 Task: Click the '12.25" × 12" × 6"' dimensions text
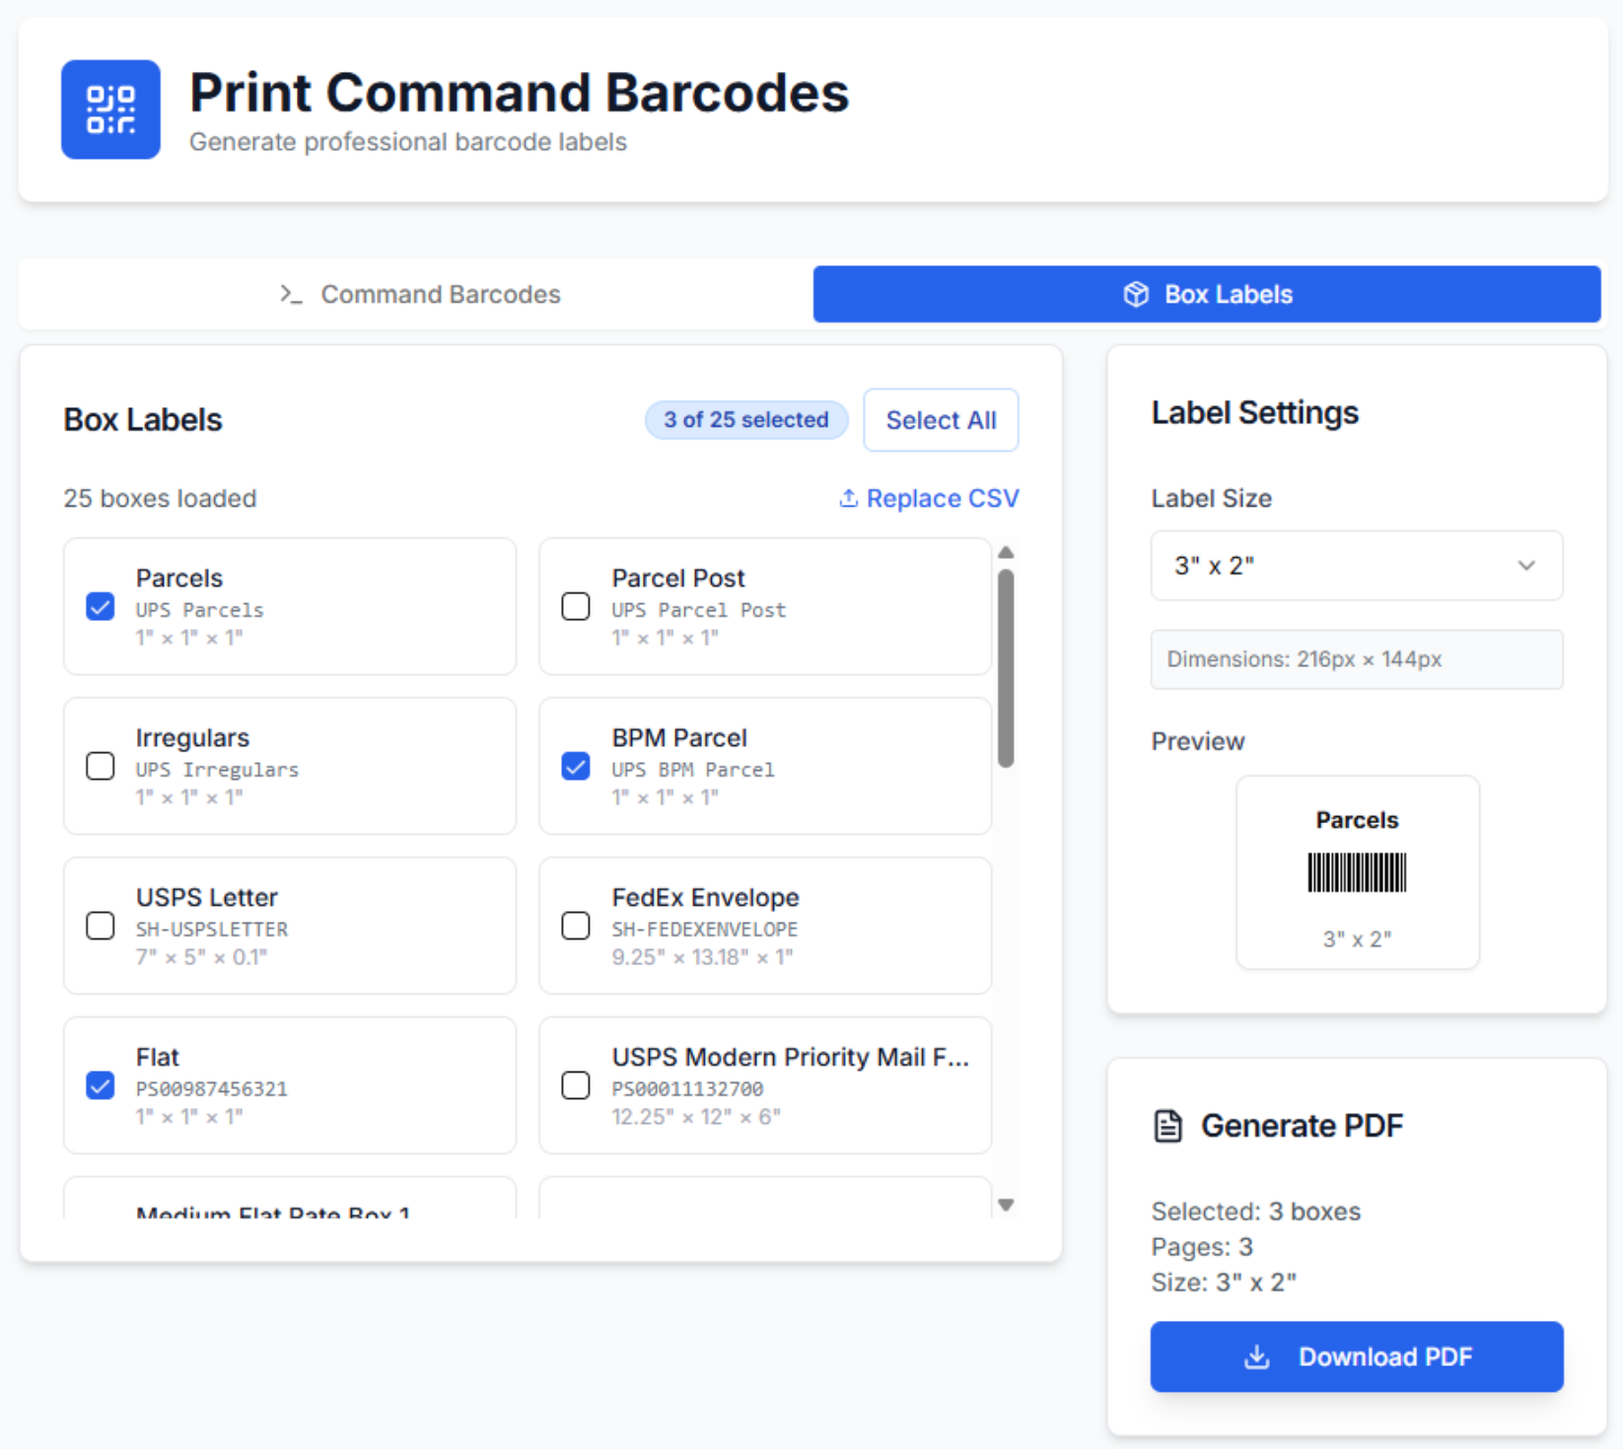696,1117
